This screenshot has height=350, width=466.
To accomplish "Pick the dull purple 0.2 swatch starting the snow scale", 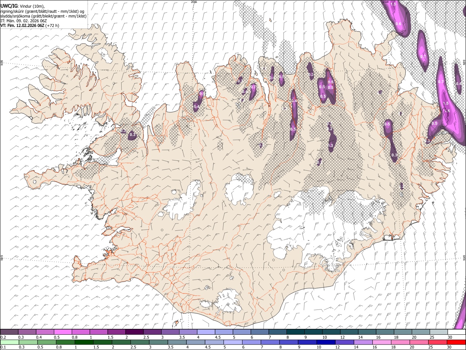I will (9, 332).
